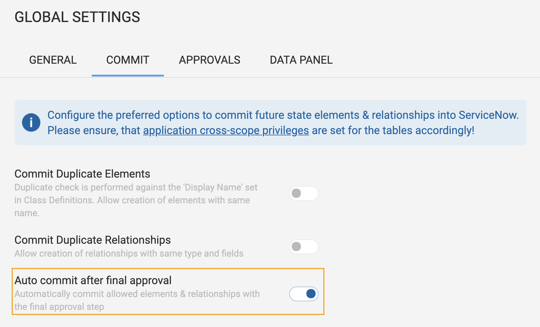Click the 'Allow creation of relationships' description
This screenshot has width=540, height=327.
coord(129,254)
